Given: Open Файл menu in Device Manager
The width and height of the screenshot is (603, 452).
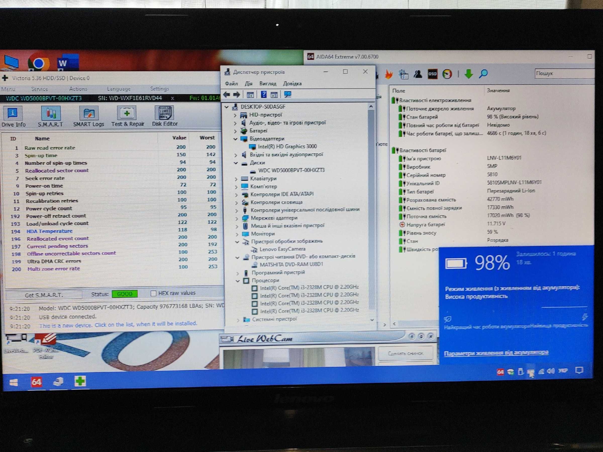Looking at the screenshot, I should click(x=231, y=84).
